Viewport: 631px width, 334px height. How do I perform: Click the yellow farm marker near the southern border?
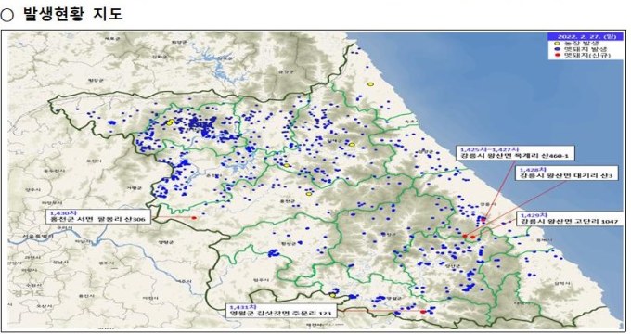point(333,295)
